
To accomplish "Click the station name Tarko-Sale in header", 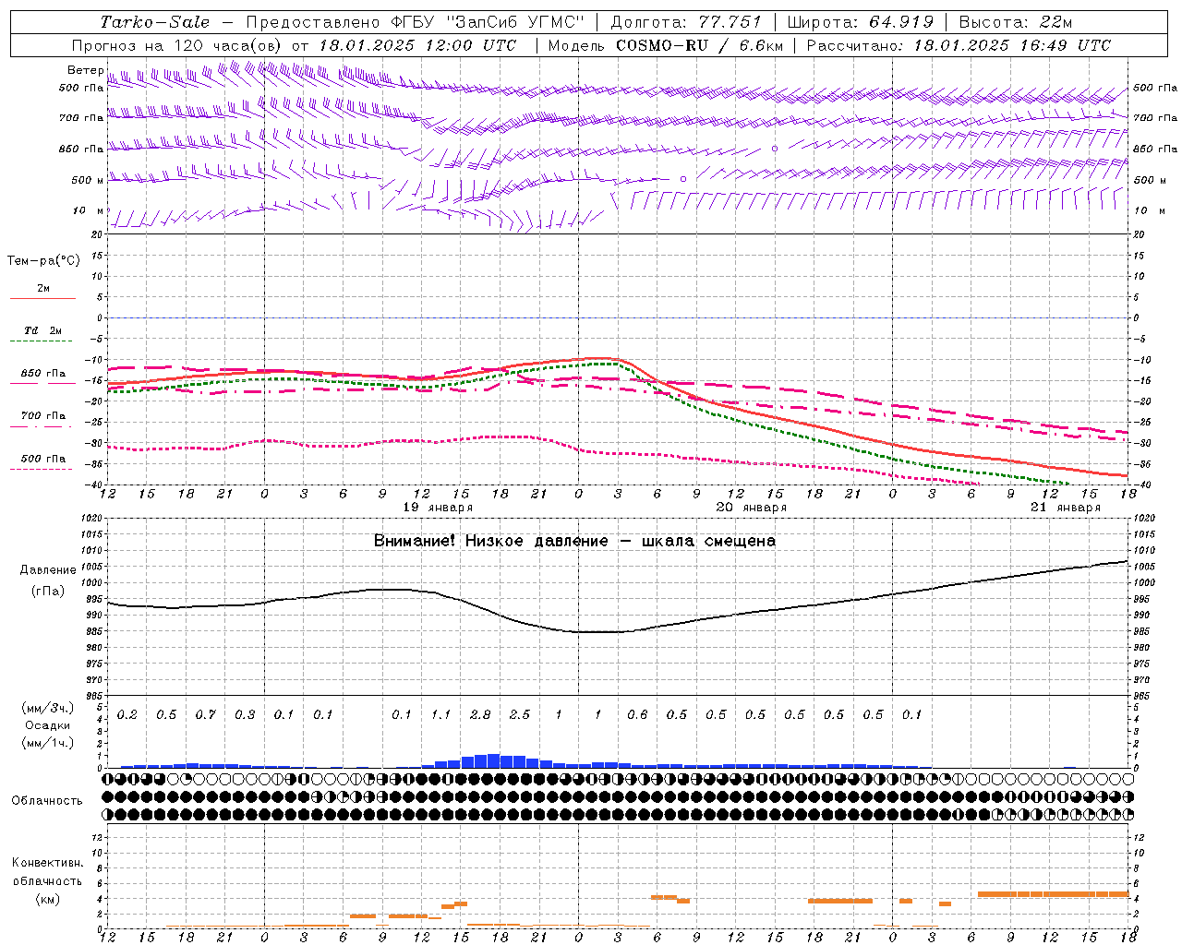I will click(155, 22).
